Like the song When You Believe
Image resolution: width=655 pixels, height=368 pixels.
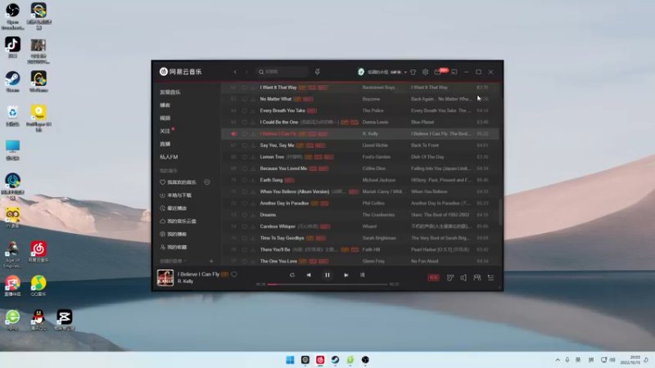point(244,192)
